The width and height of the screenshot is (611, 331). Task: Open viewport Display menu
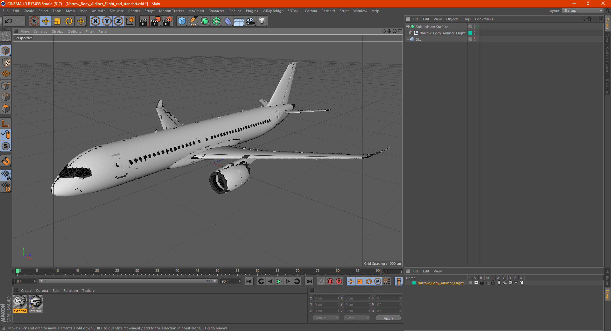(57, 32)
